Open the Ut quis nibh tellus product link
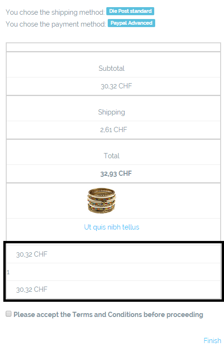Viewport: 224px width, 355px height. point(112,227)
